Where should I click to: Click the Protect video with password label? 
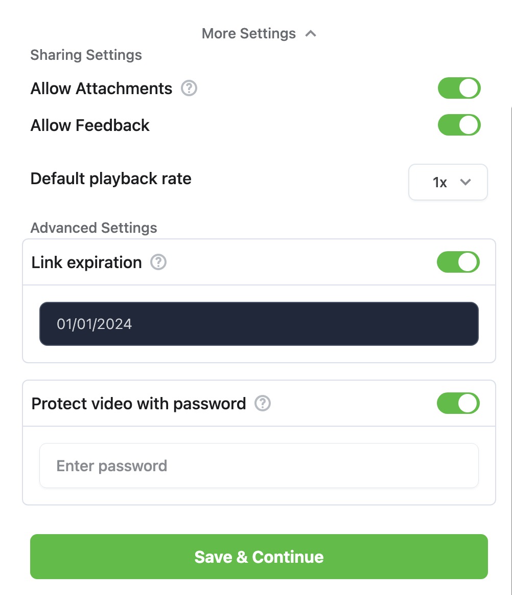138,404
